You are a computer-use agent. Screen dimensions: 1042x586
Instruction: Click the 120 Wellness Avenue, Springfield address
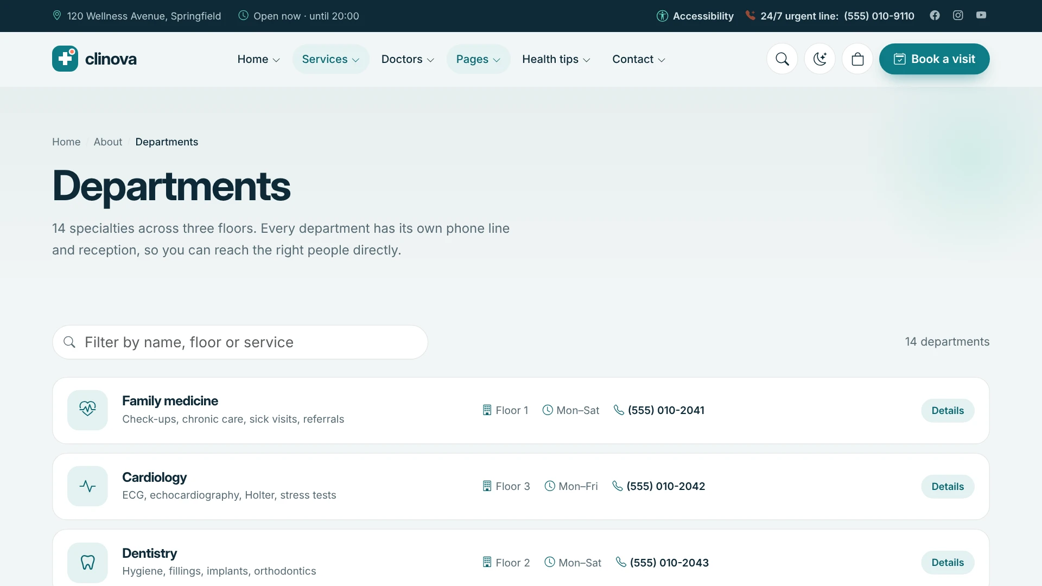(x=144, y=16)
